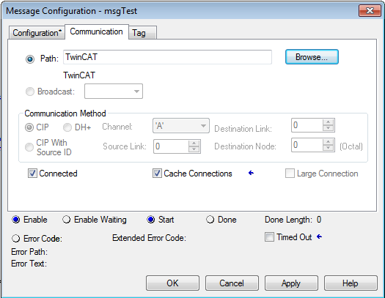Increase the Destination Link value with up arrow
The image size is (385, 298).
point(328,122)
